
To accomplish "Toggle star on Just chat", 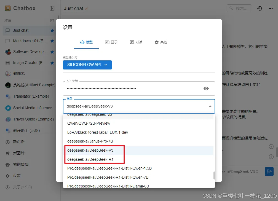I will pyautogui.click(x=52, y=31).
